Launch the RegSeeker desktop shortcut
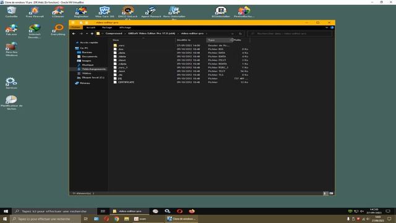The height and width of the screenshot is (223, 396). [81, 12]
